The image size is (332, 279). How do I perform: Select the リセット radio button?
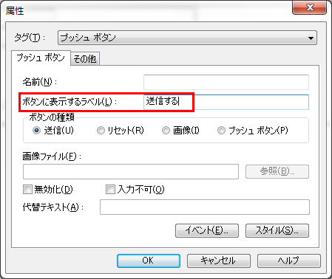(x=101, y=130)
